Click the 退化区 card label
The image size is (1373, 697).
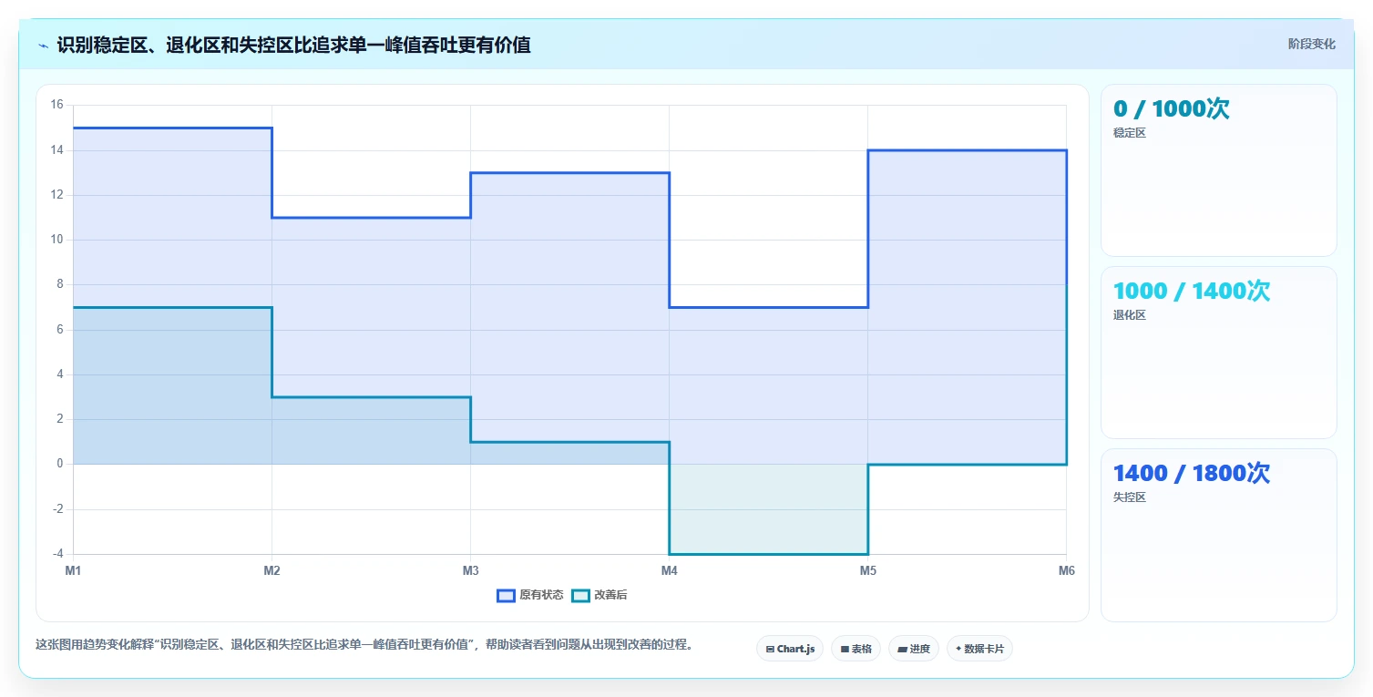pos(1130,315)
